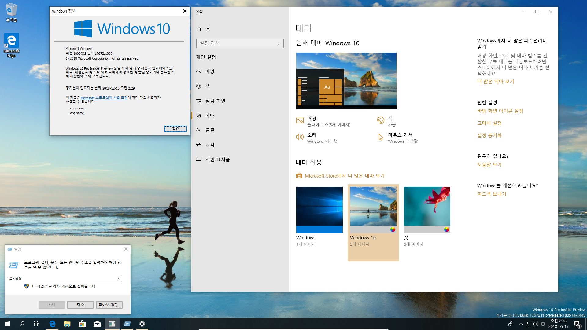
Task: Go to 배경 section in Settings sidebar
Action: pyautogui.click(x=240, y=71)
